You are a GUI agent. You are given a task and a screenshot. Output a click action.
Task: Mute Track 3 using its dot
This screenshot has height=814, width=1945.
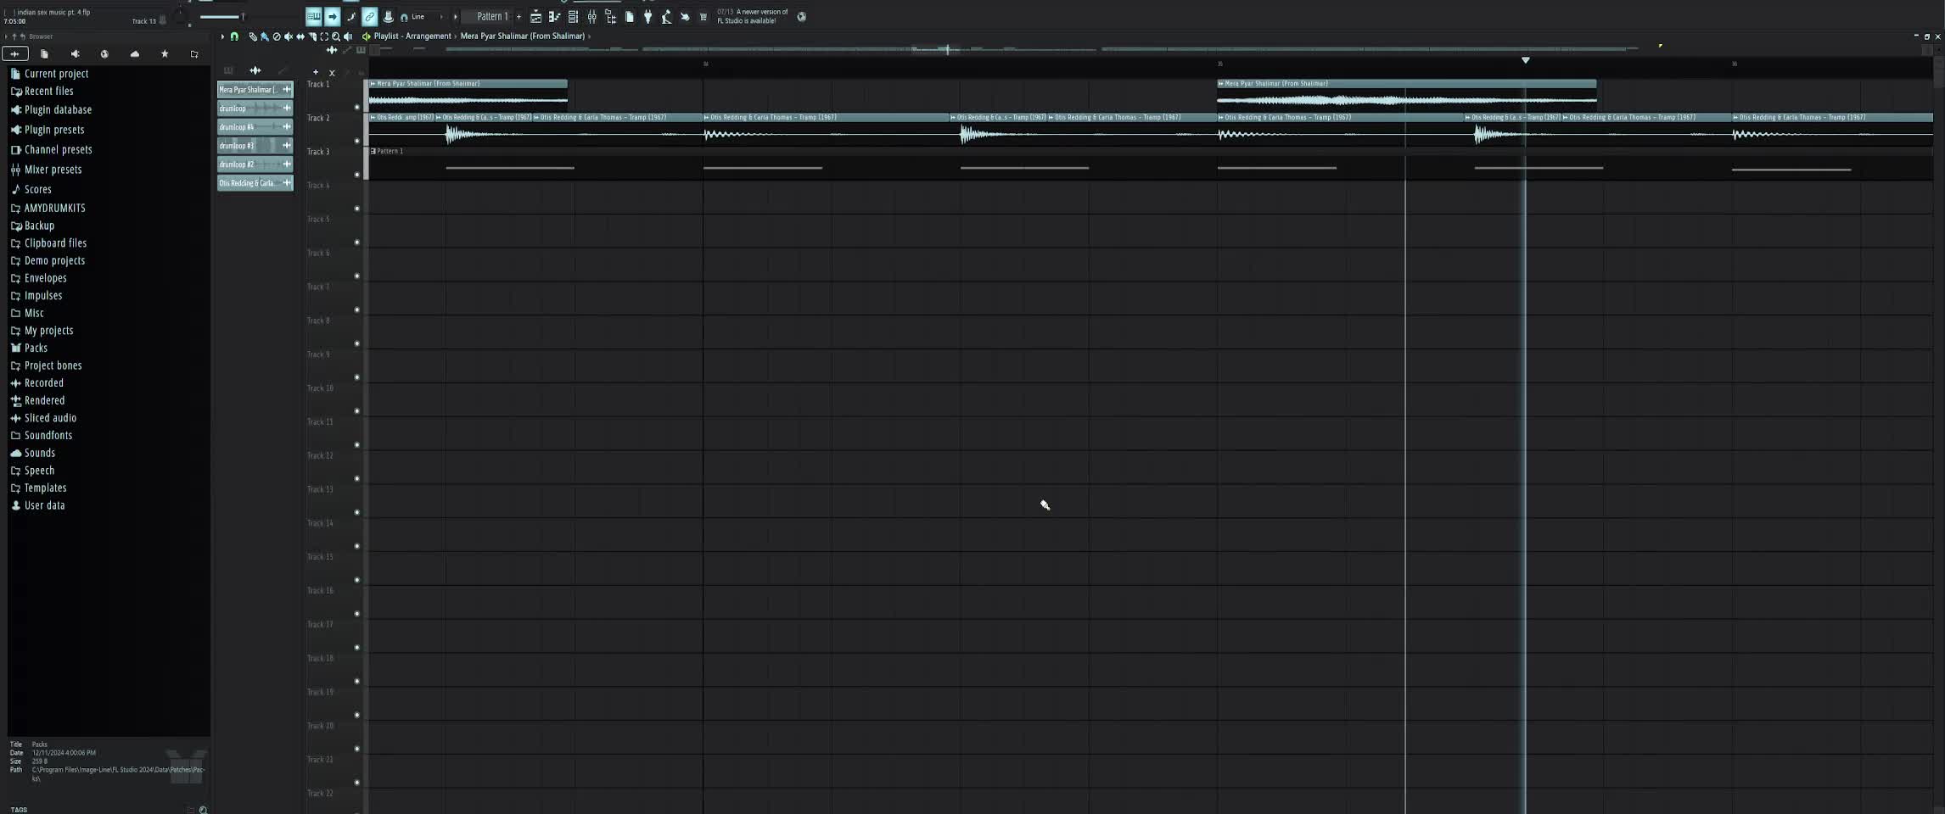[x=356, y=175]
